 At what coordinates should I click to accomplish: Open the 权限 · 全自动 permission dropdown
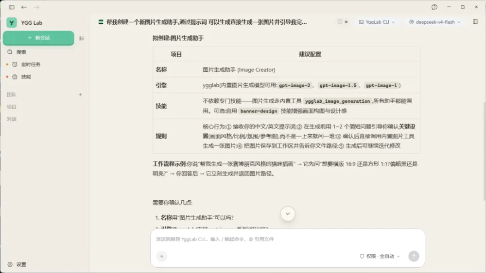[x=380, y=256]
